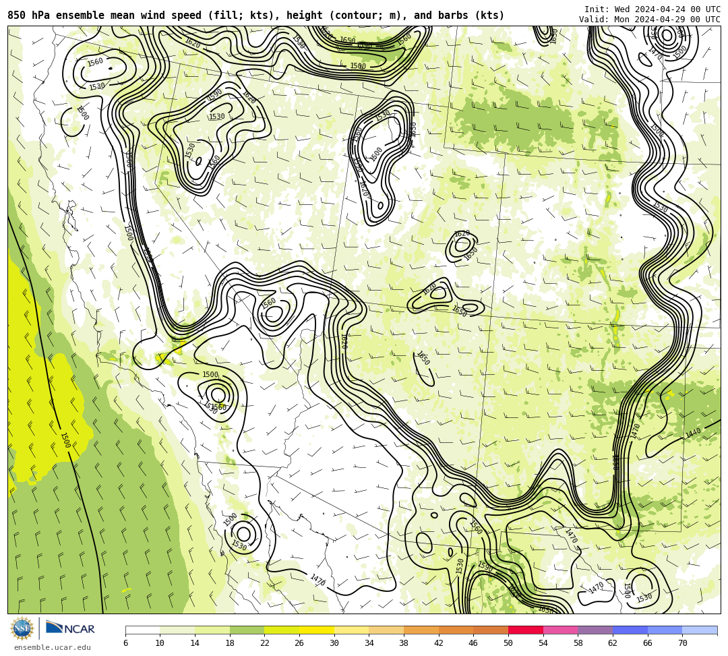Click the colorbar tick label 70

pyautogui.click(x=682, y=643)
